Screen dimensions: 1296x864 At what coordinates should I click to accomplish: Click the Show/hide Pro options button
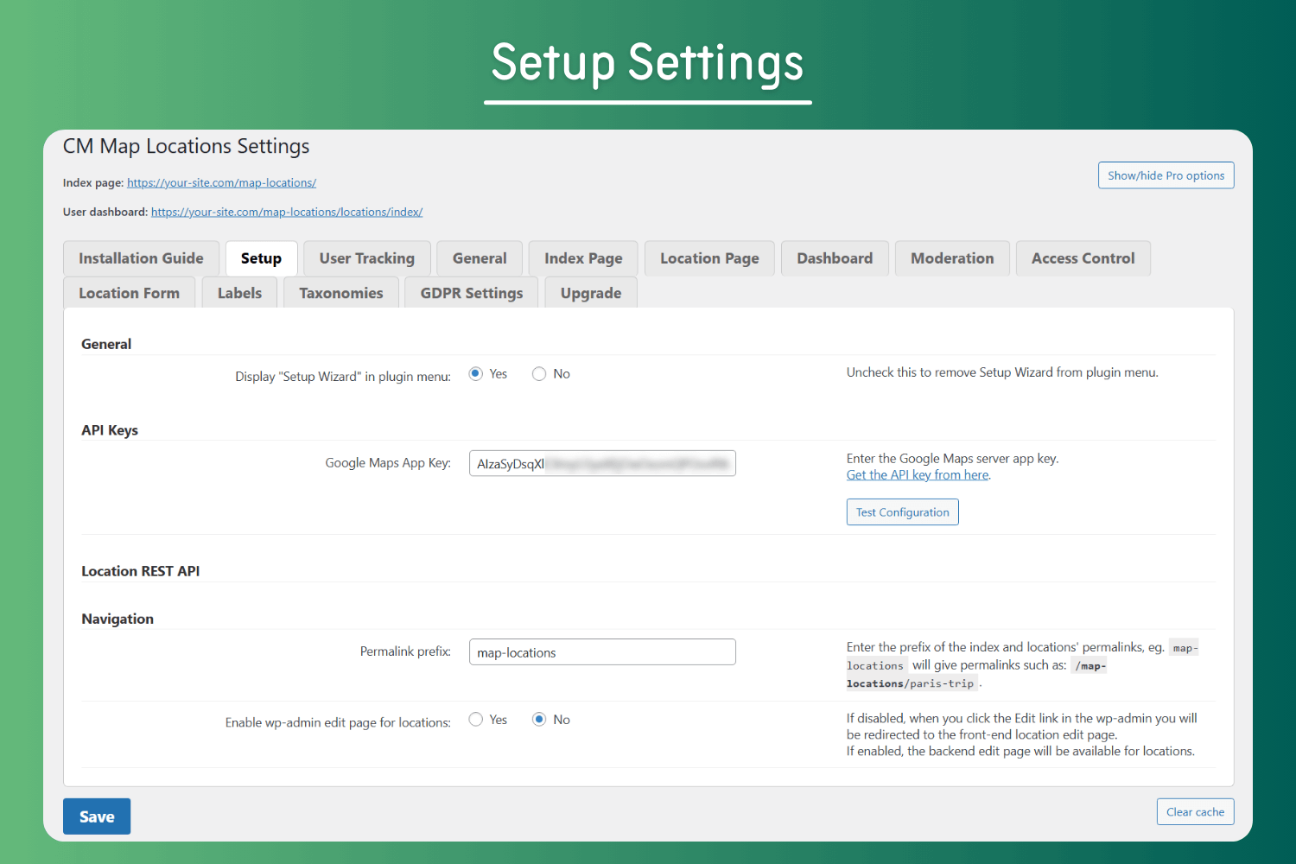pos(1166,175)
